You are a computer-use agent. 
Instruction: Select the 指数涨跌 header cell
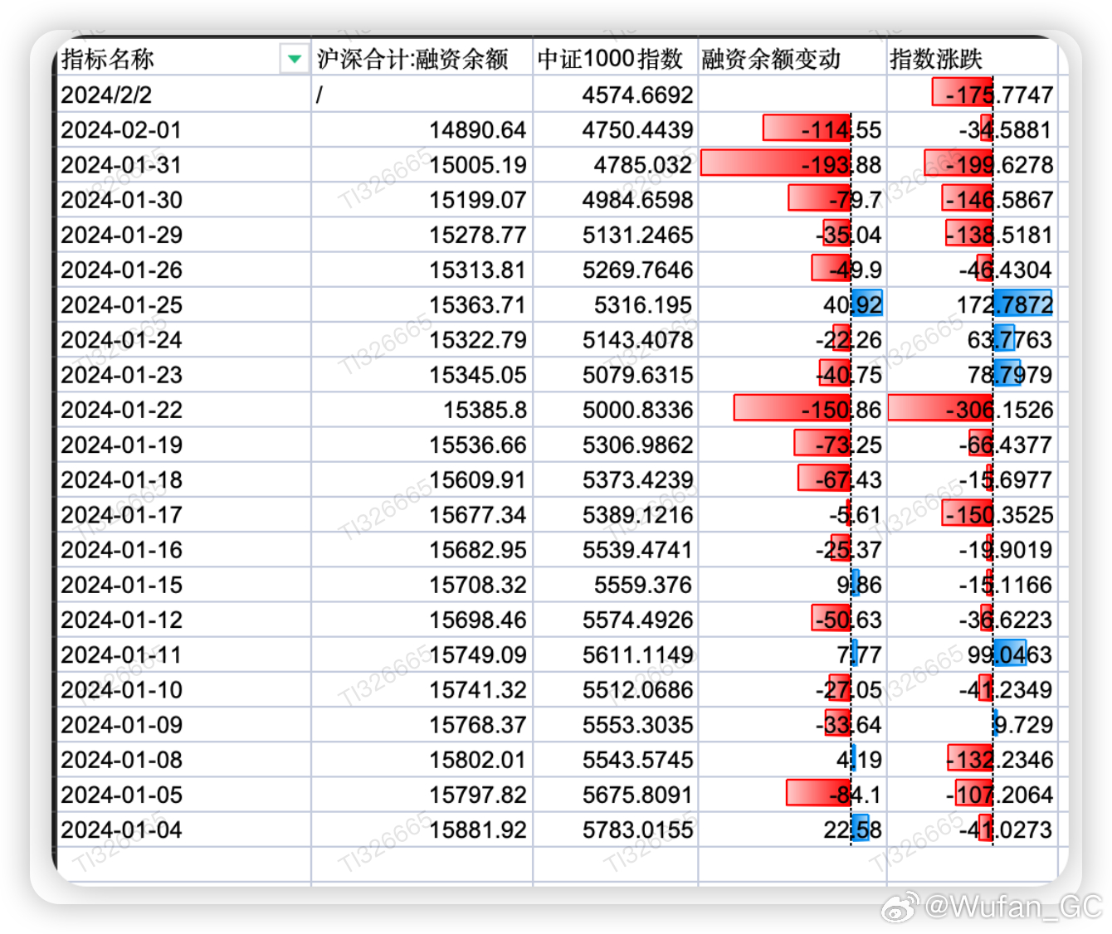[972, 58]
